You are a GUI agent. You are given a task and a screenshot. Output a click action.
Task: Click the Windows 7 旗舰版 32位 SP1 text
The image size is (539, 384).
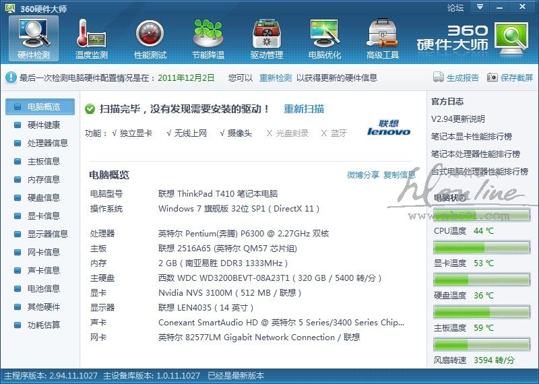pos(239,209)
